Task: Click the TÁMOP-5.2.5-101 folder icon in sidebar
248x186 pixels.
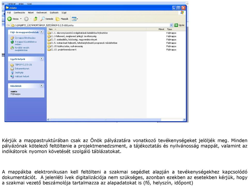Action: point(12,65)
